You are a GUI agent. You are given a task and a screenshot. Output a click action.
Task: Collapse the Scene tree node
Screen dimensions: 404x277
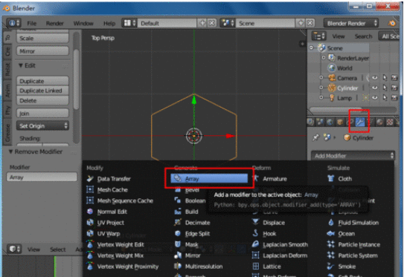[x=312, y=48]
